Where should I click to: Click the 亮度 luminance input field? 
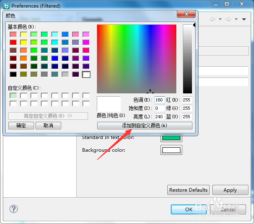[x=159, y=117]
